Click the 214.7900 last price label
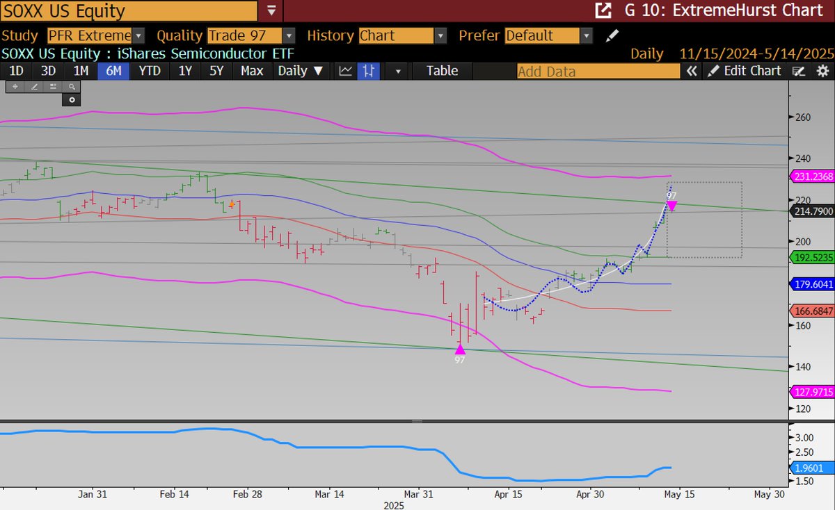835x510 pixels. [x=813, y=211]
